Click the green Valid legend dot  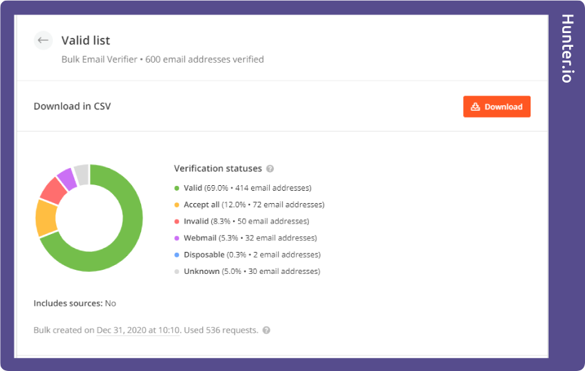point(177,188)
